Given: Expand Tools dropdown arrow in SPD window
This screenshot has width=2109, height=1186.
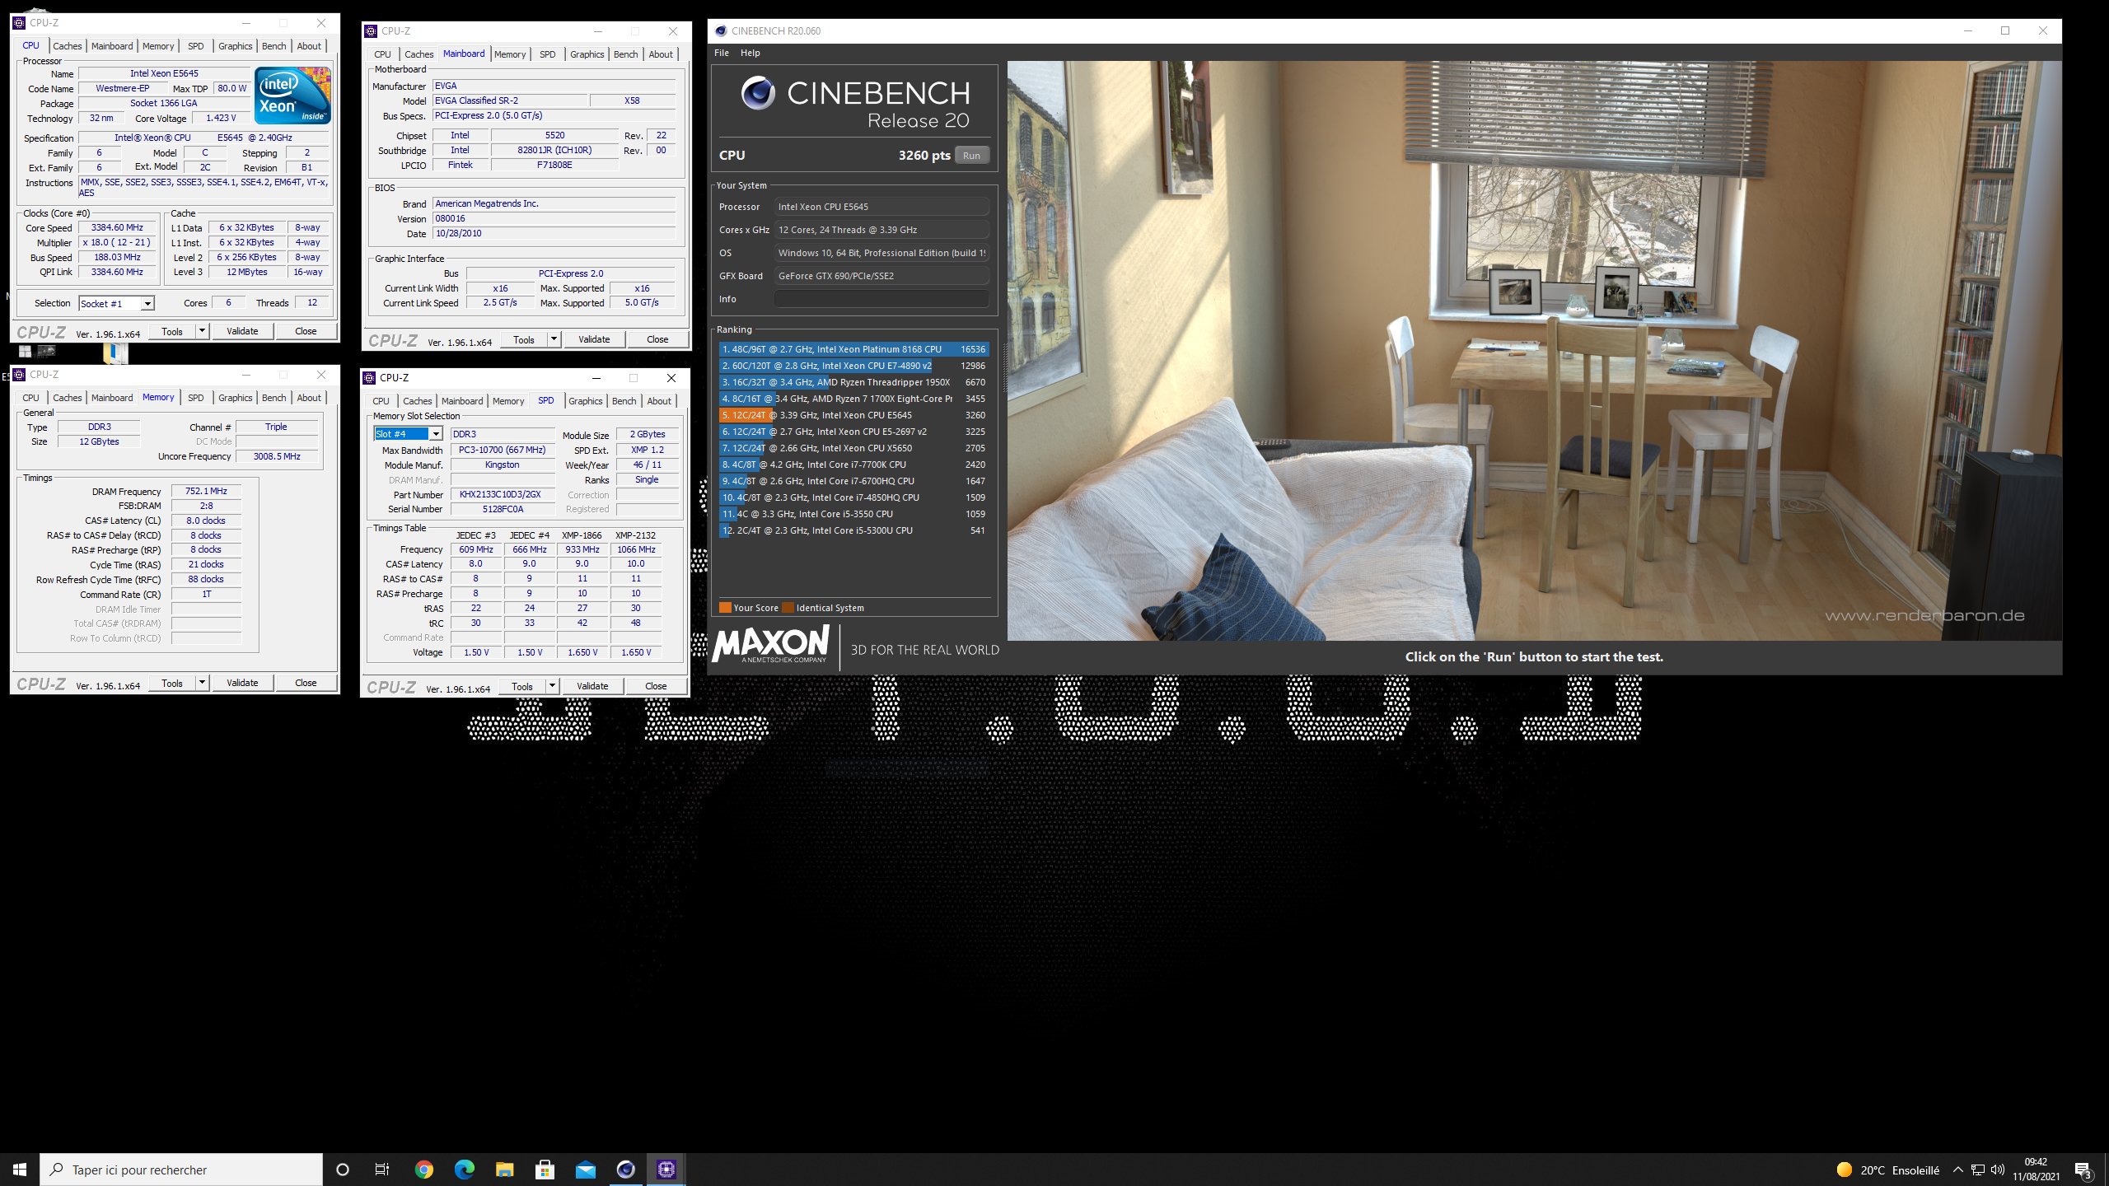Looking at the screenshot, I should tap(552, 686).
